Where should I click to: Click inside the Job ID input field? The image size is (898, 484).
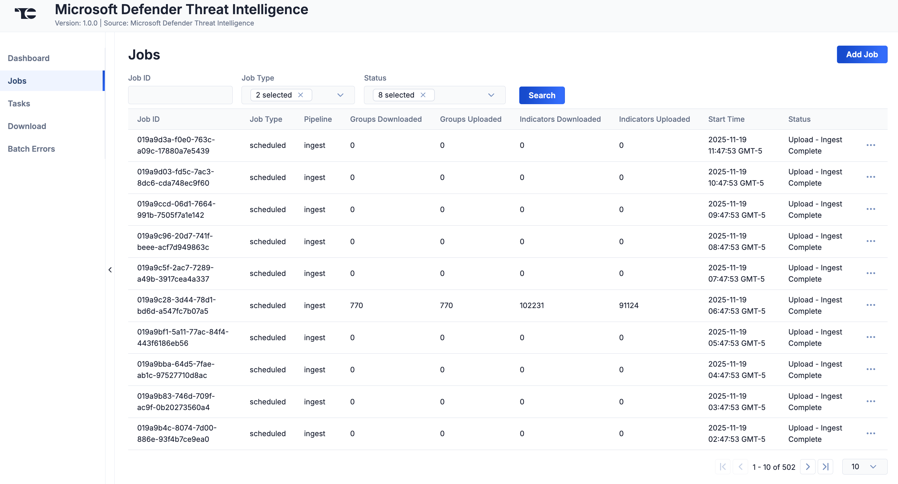(x=180, y=95)
